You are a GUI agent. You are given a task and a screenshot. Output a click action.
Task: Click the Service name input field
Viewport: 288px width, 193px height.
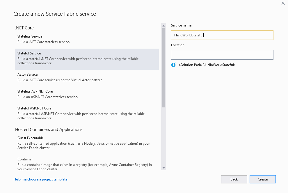click(x=222, y=35)
